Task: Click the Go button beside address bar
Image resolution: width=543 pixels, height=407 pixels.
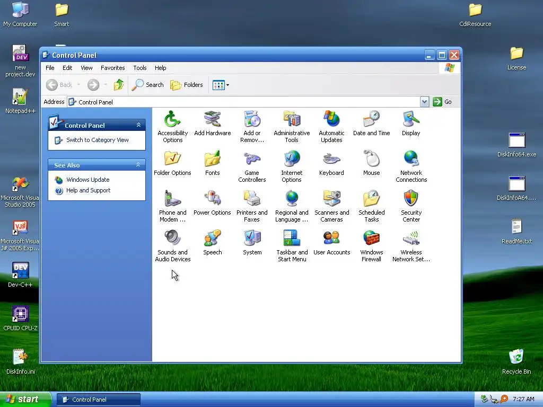Action: (x=442, y=102)
